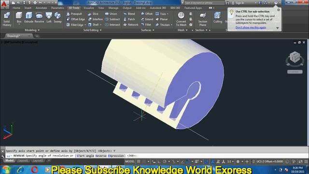
Task: Expand the Solid Editing panel dropdown
Action: [92, 30]
